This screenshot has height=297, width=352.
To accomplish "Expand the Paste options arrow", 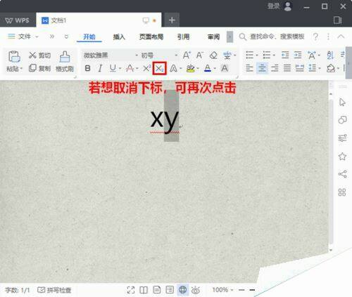I will (x=21, y=69).
